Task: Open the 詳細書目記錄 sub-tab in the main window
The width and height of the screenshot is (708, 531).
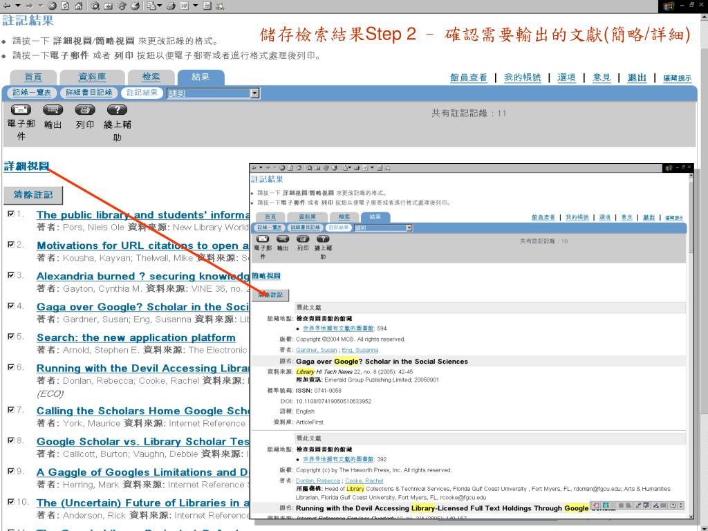Action: tap(89, 93)
